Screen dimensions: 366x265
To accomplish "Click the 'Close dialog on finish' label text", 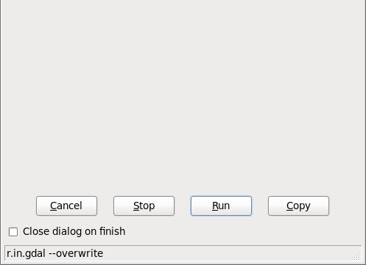I will (74, 231).
